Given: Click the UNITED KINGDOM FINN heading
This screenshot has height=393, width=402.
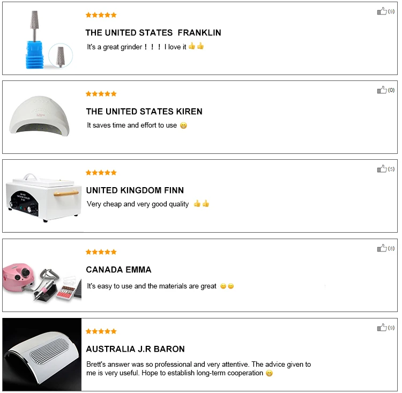Looking at the screenshot, I should 135,190.
